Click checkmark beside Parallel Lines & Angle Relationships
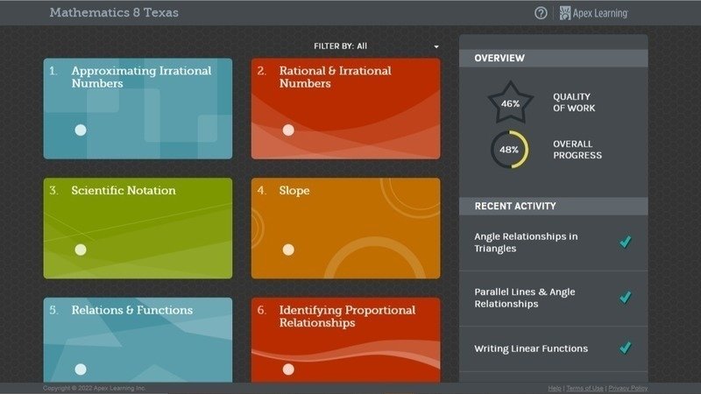Image resolution: width=701 pixels, height=394 pixels. [625, 298]
